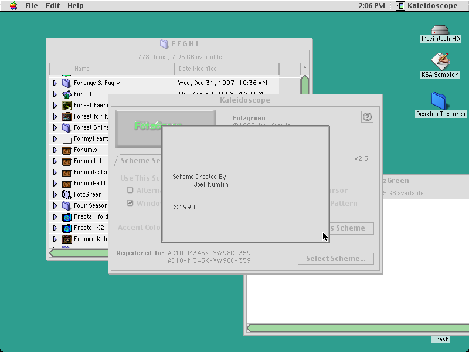Select the FötzGreen scheme icon in list
469x352 pixels.
coord(66,195)
